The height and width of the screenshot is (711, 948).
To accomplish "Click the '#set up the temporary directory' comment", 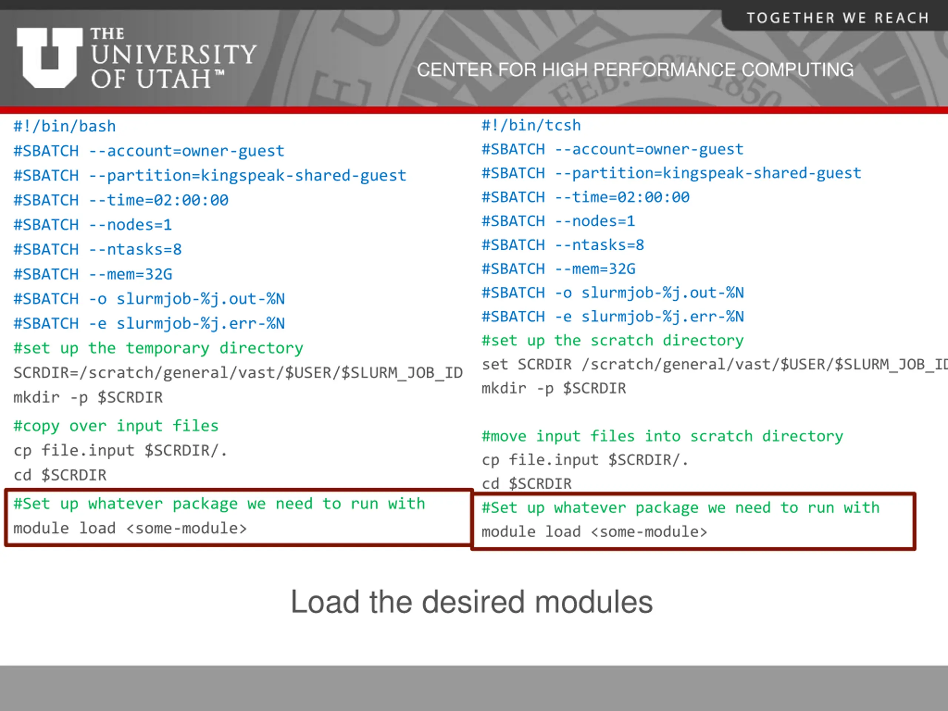I will click(158, 348).
